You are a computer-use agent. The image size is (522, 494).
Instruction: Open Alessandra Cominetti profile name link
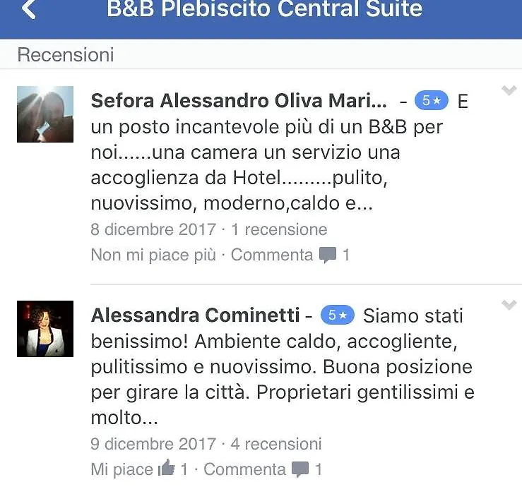(x=195, y=315)
